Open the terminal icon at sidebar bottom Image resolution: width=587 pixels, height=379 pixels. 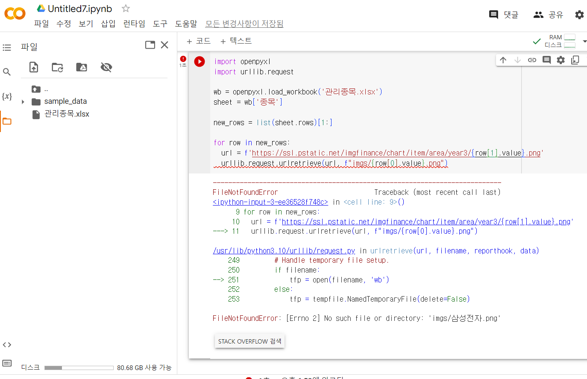click(x=7, y=363)
